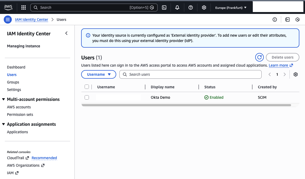The height and width of the screenshot is (179, 305).
Task: Open the account settings gear icon
Action: pyautogui.click(x=204, y=7)
